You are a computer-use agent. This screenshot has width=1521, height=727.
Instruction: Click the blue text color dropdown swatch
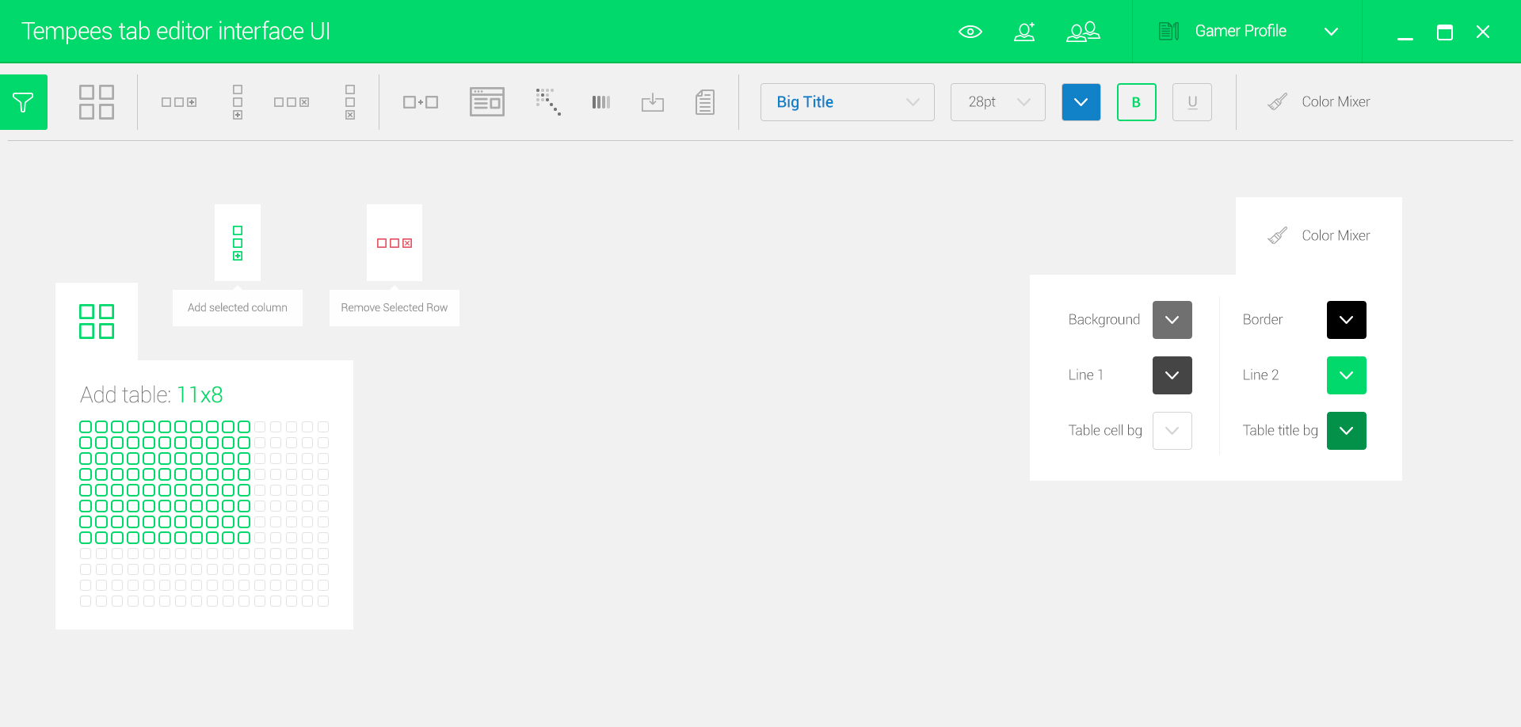coord(1081,102)
